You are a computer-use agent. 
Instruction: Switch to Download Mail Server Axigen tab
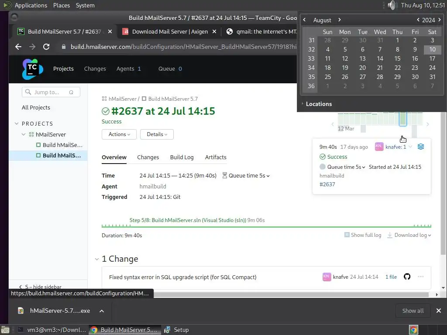(170, 31)
